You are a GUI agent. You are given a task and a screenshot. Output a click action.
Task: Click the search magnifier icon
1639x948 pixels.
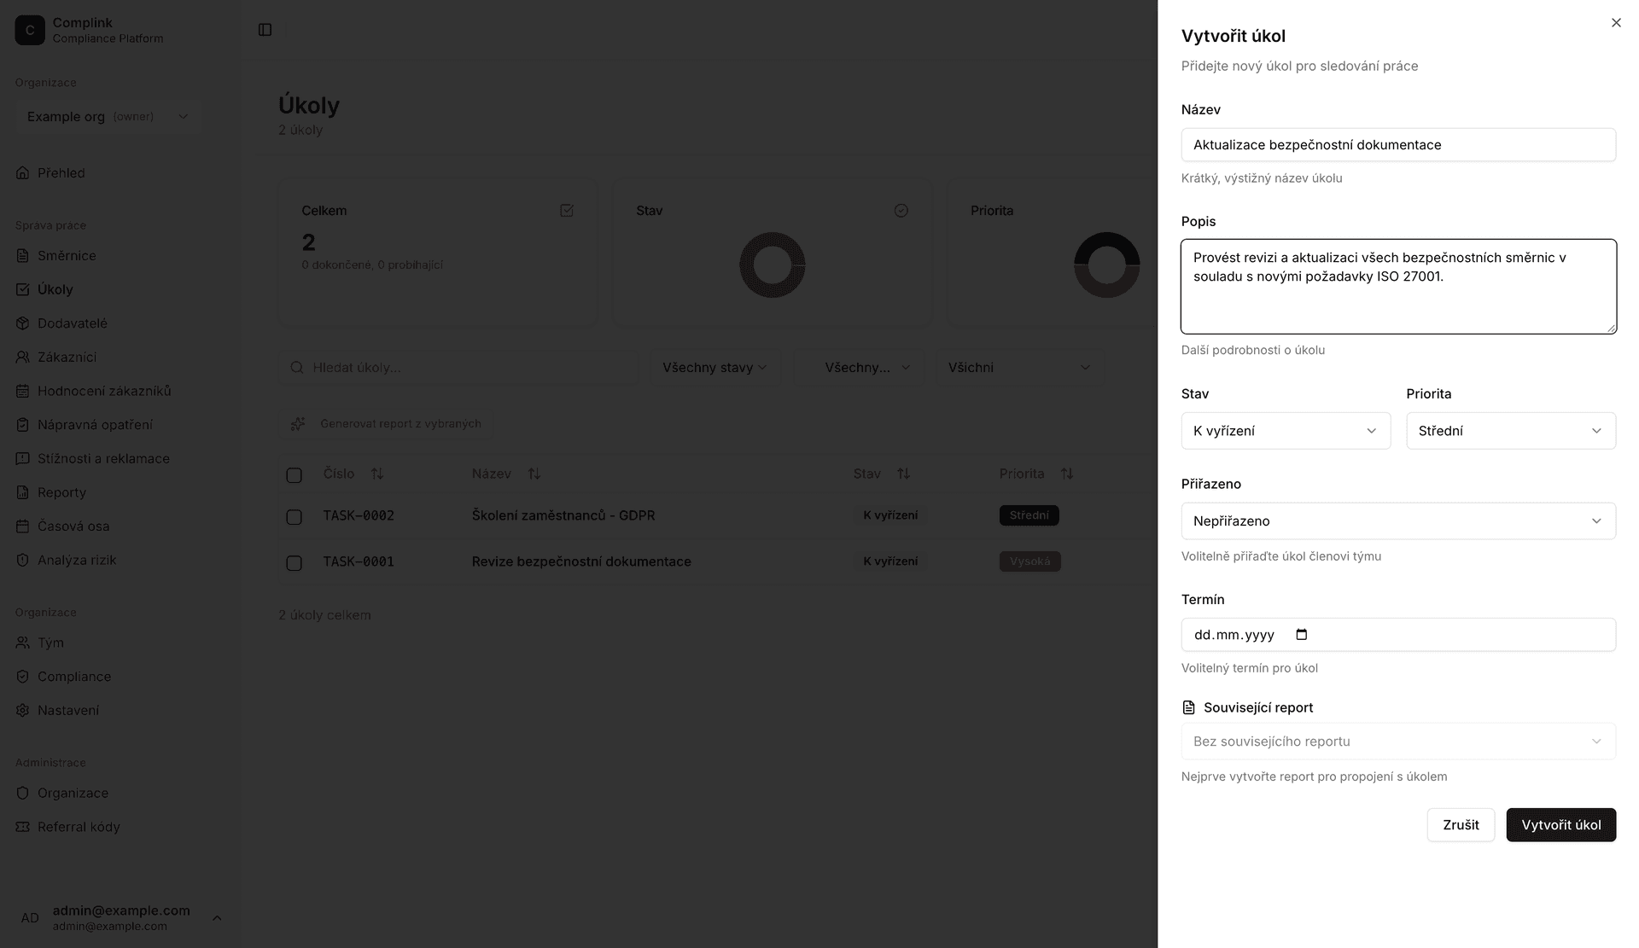coord(297,368)
